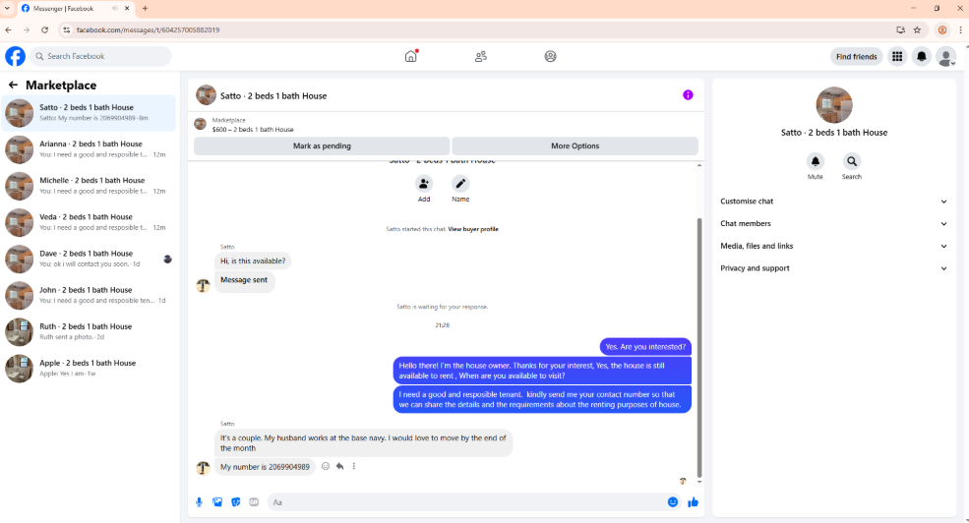Mute the Satto conversation
The height and width of the screenshot is (523, 969).
click(816, 161)
